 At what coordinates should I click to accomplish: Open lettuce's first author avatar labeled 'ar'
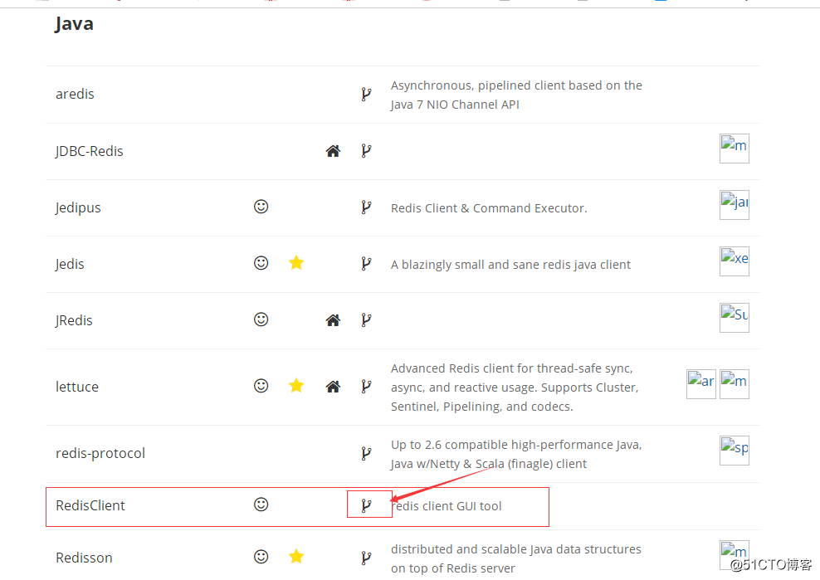point(701,384)
